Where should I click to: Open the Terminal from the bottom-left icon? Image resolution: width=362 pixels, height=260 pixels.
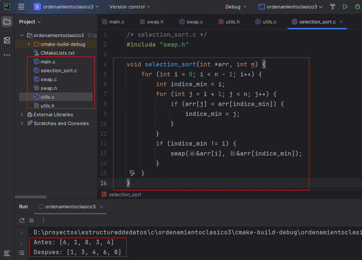[x=7, y=253]
